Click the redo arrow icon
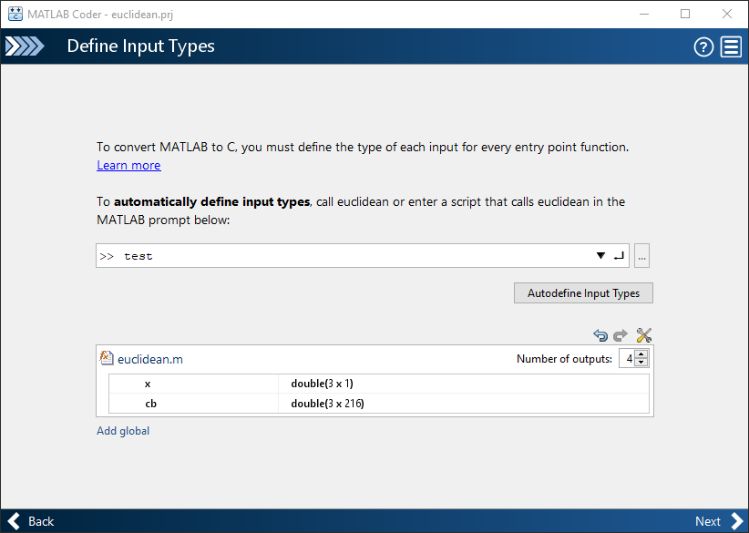The height and width of the screenshot is (533, 749). (621, 335)
